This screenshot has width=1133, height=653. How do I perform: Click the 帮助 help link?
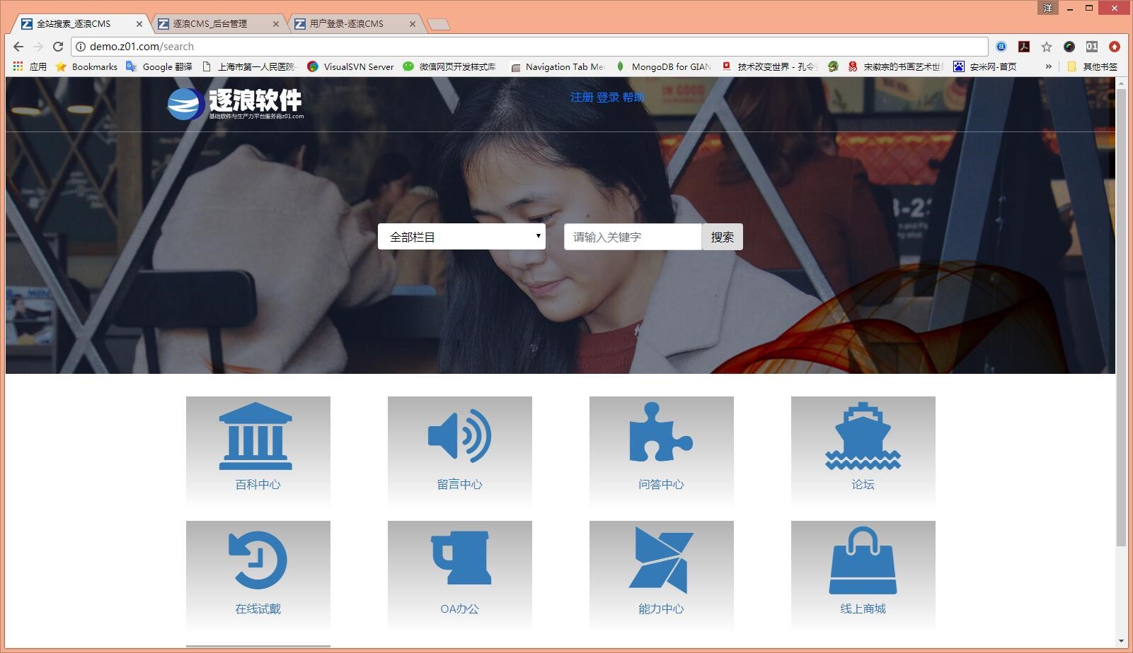(x=633, y=98)
